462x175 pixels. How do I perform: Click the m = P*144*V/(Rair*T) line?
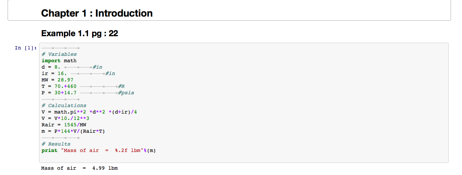pyautogui.click(x=73, y=131)
